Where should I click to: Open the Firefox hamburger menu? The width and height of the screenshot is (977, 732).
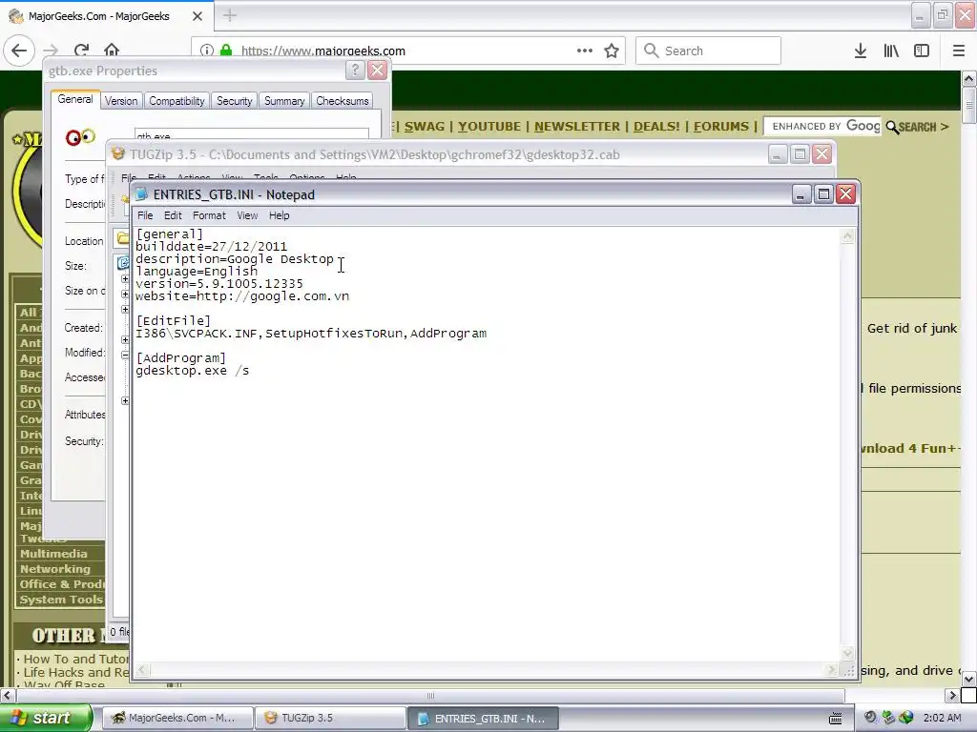coord(959,51)
